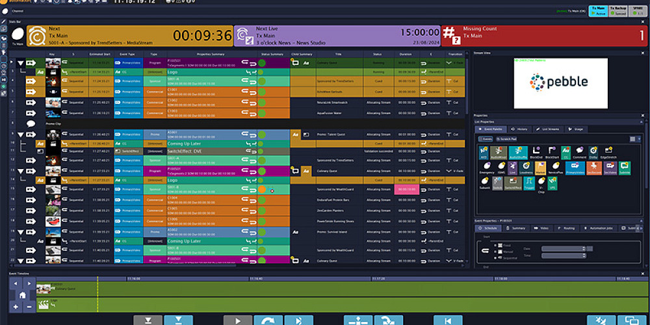Click the timeline home icon

22,294
